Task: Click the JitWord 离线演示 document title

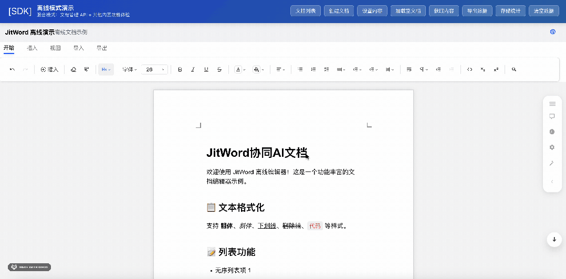Action: (x=29, y=32)
